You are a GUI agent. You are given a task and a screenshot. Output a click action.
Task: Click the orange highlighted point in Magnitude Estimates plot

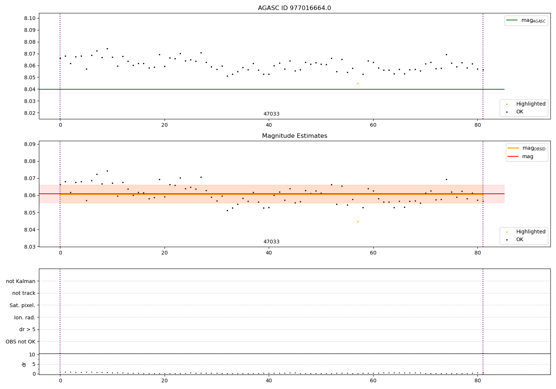358,222
